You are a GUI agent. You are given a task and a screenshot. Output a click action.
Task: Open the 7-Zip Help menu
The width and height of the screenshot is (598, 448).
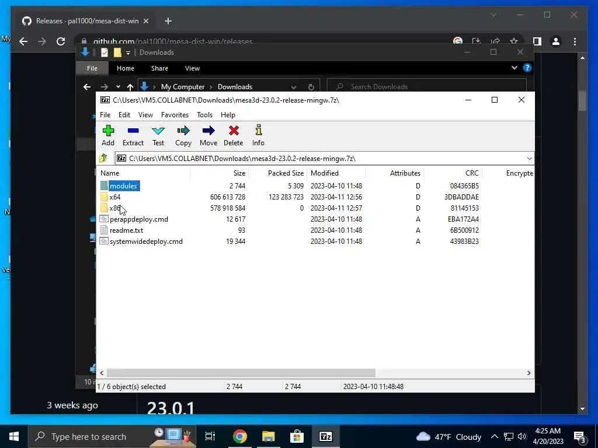[x=228, y=115]
